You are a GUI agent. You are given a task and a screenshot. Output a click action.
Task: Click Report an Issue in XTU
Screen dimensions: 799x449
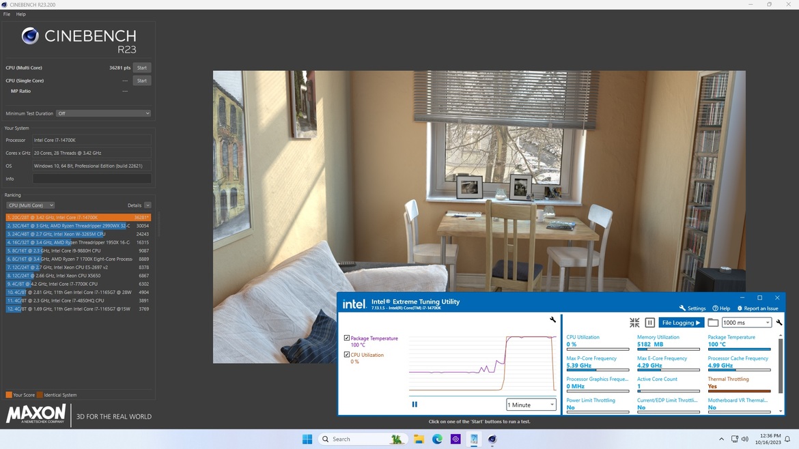(x=758, y=308)
